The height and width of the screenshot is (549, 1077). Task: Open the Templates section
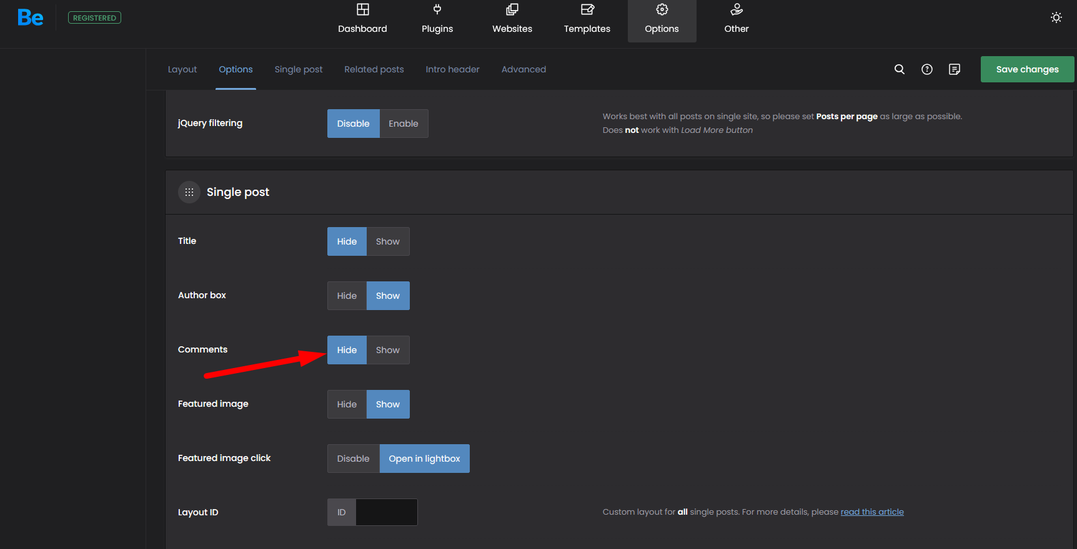(x=587, y=19)
